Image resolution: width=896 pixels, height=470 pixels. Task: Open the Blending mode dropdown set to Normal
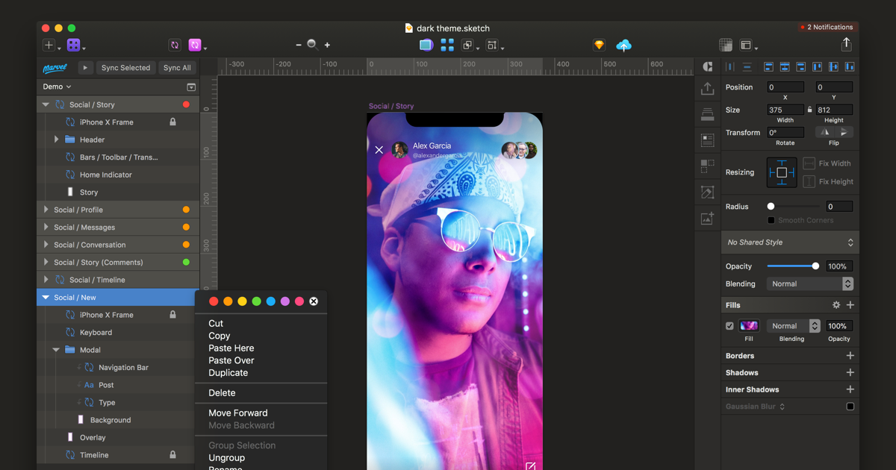809,283
